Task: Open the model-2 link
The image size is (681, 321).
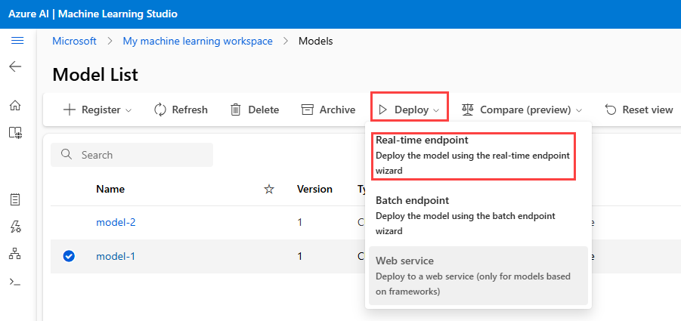Action: pyautogui.click(x=116, y=222)
